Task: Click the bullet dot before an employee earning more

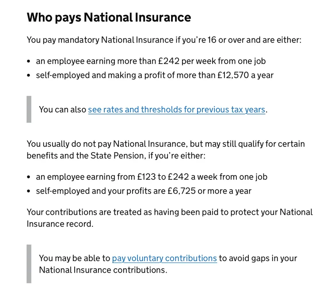Action: [29, 61]
